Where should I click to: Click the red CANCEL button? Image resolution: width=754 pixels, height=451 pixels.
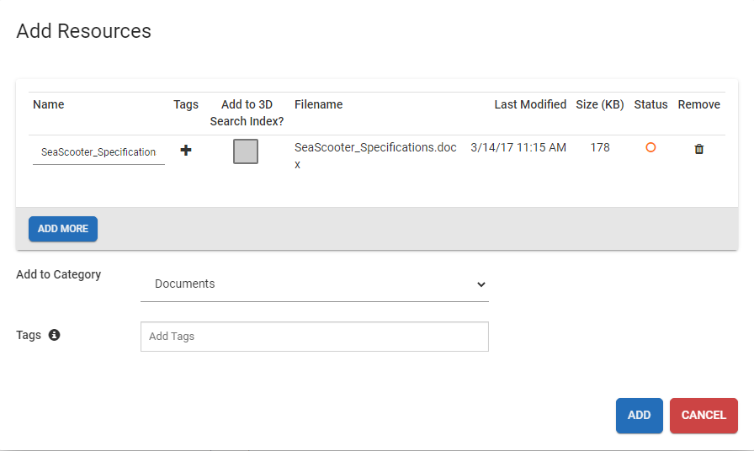pos(704,416)
